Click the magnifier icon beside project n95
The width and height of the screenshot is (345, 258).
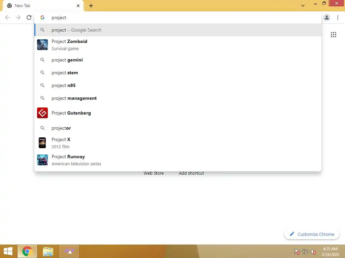pos(42,85)
